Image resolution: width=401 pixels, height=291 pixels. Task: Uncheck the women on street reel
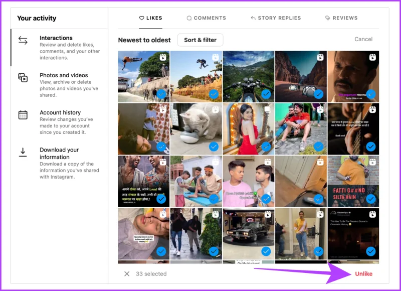[214, 251]
